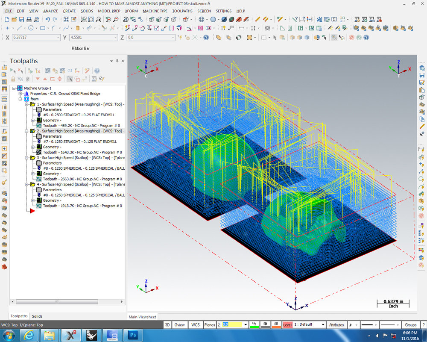
Task: Open the FILE menu
Action: (x=9, y=11)
